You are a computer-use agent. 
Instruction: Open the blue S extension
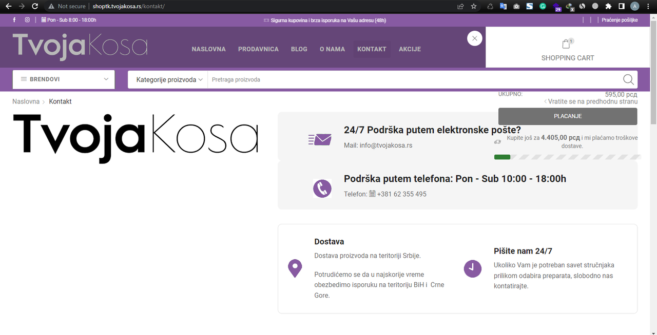(529, 6)
